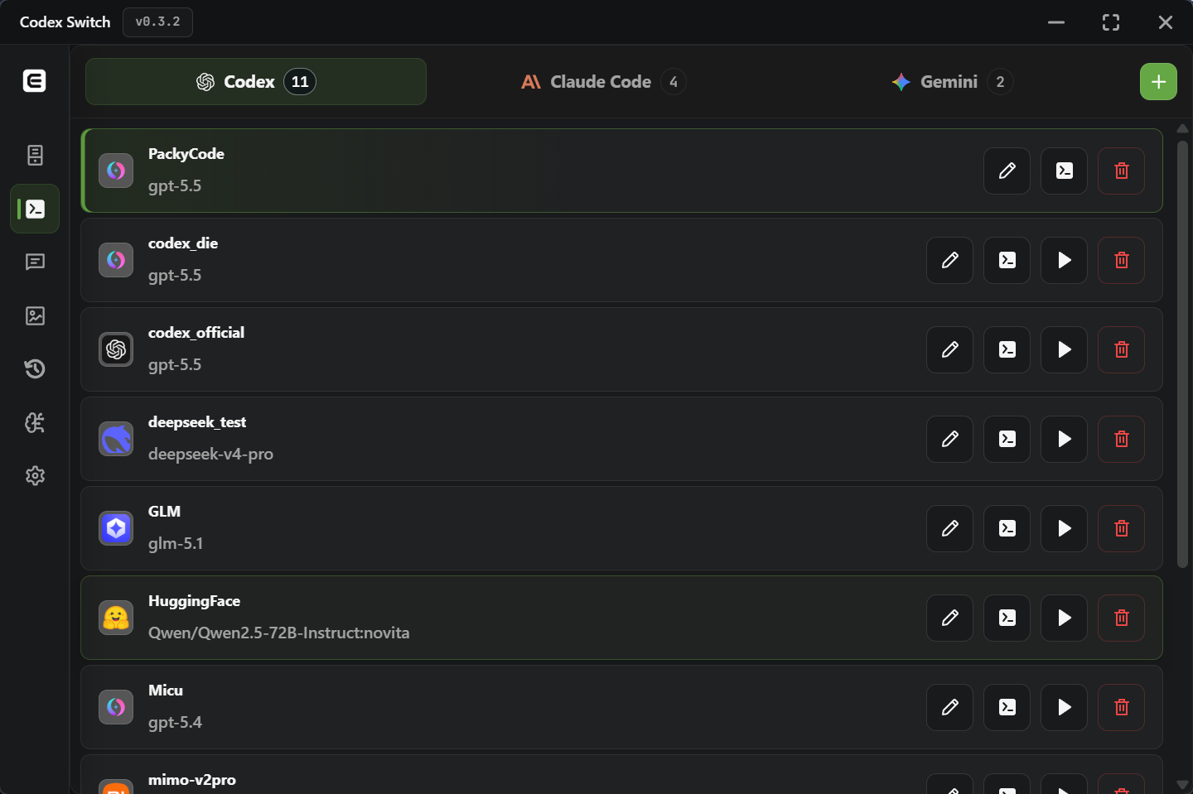Select the 'PackyCode' provider name
Viewport: 1193px width, 794px height.
186,154
